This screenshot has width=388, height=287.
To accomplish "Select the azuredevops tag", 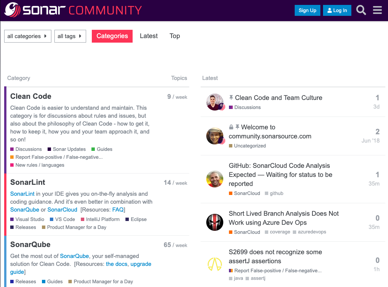I will point(309,232).
